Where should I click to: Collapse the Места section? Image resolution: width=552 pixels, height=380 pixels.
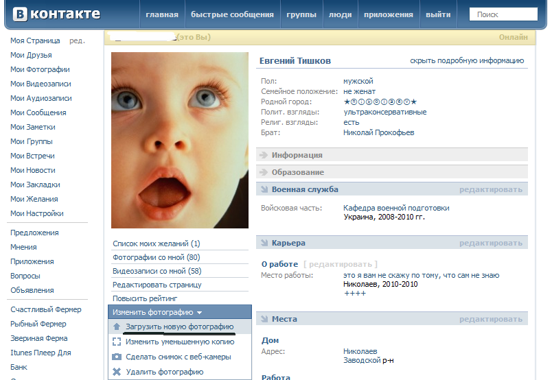(264, 319)
